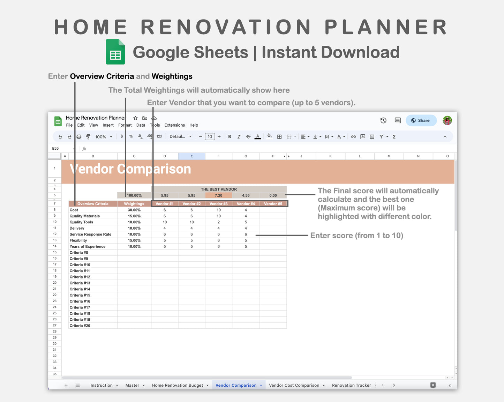Image resolution: width=504 pixels, height=402 pixels.
Task: Switch to the Renovation Tracker sheet tab
Action: [351, 385]
